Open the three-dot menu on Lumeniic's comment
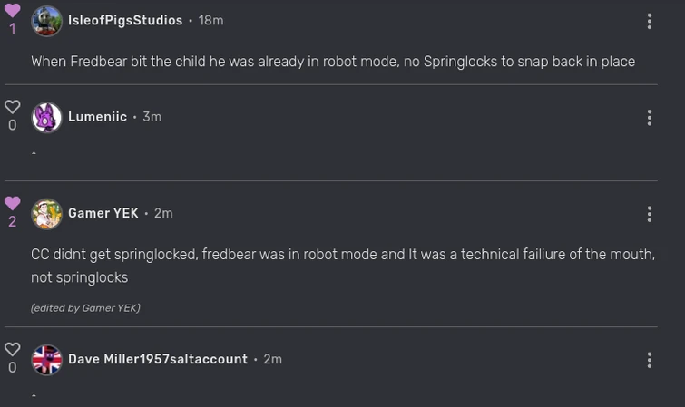This screenshot has width=685, height=407. 649,117
